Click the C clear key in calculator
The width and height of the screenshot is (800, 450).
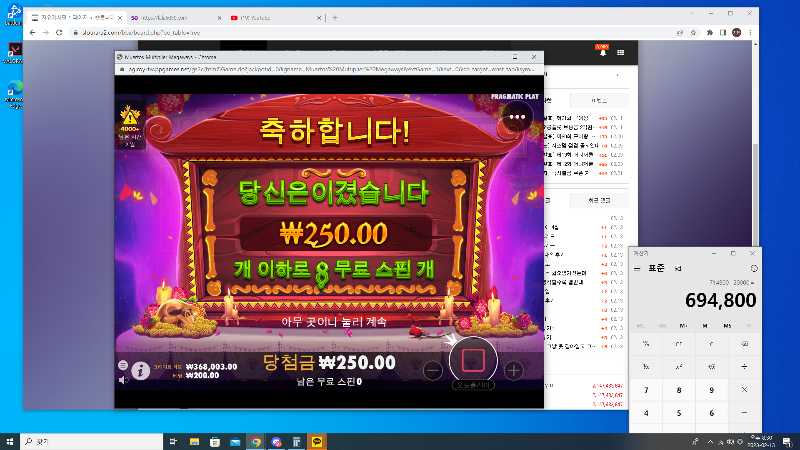pos(712,344)
